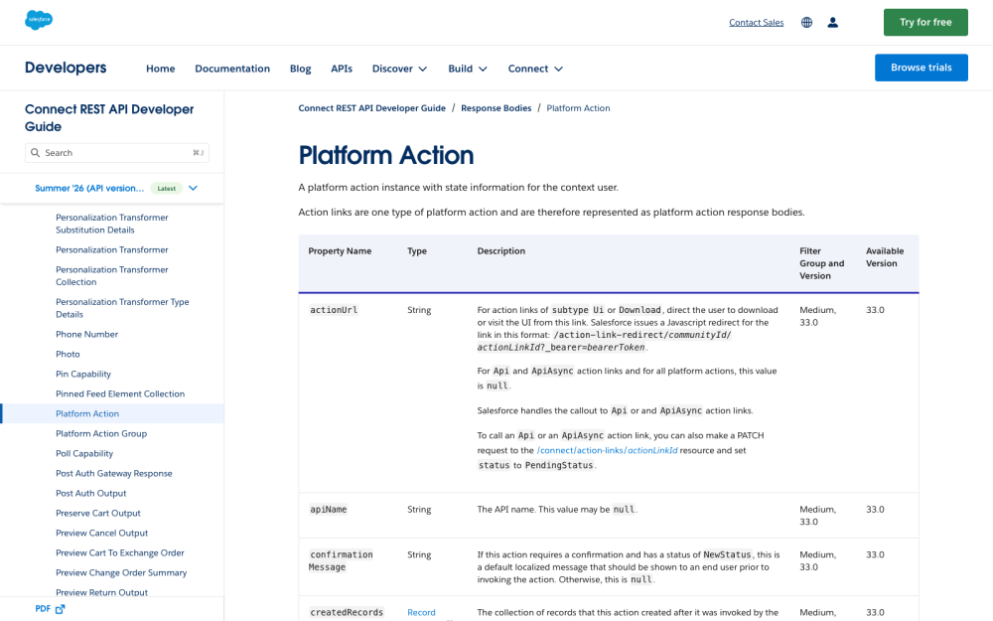Viewport: 993px width, 621px height.
Task: Go to the Home nav item
Action: point(160,69)
